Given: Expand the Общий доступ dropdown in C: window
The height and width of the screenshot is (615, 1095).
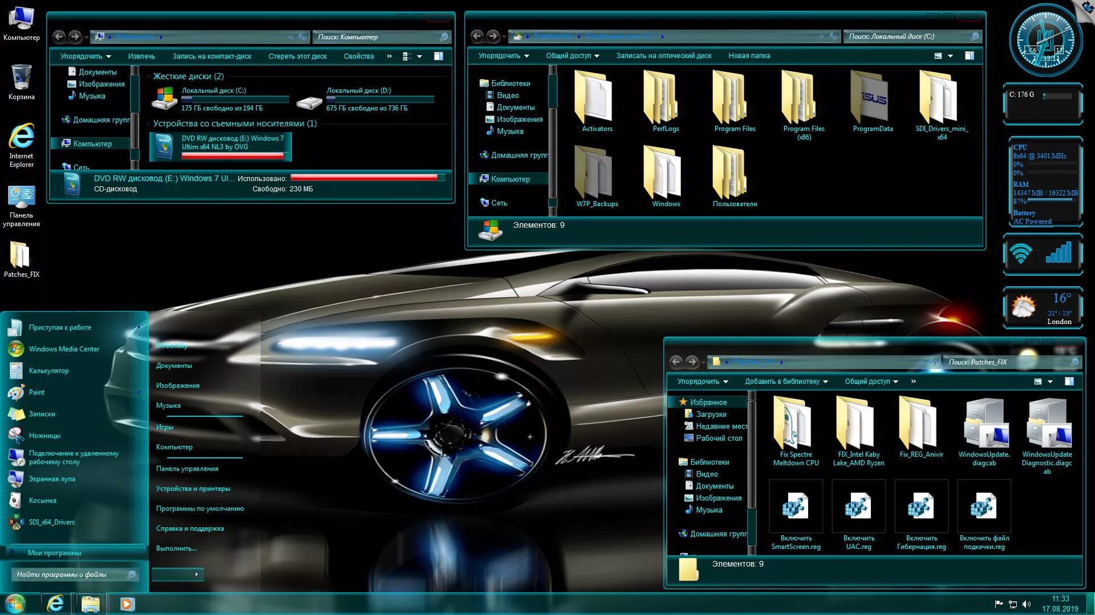Looking at the screenshot, I should 572,56.
